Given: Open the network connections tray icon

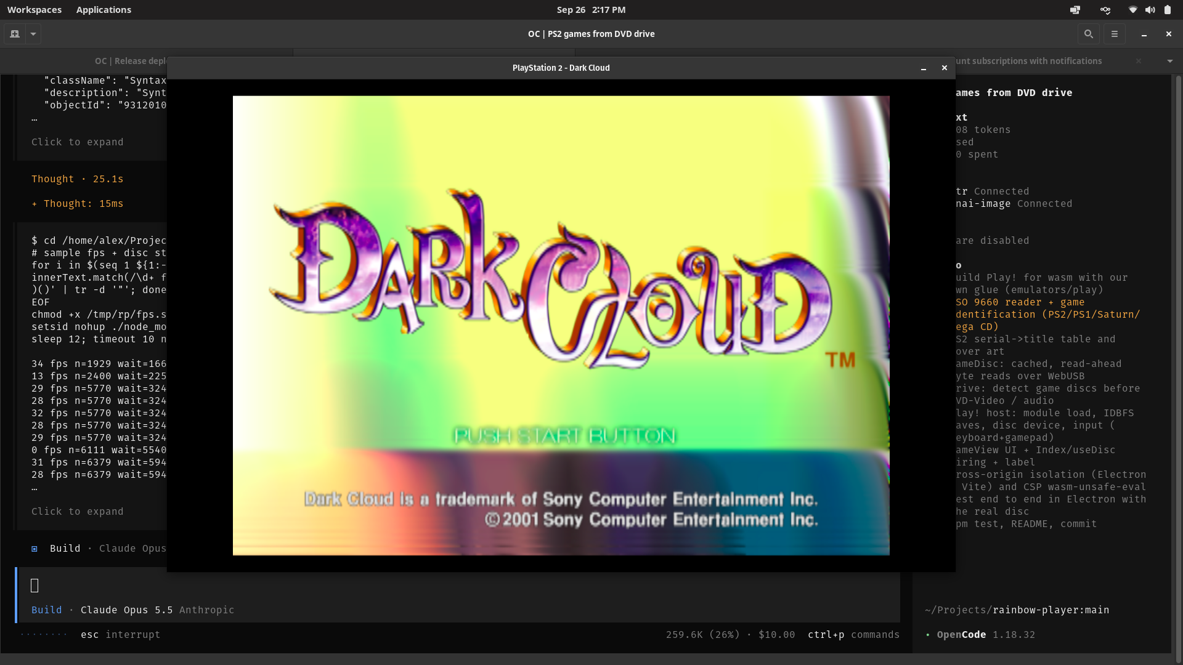Looking at the screenshot, I should (1105, 10).
